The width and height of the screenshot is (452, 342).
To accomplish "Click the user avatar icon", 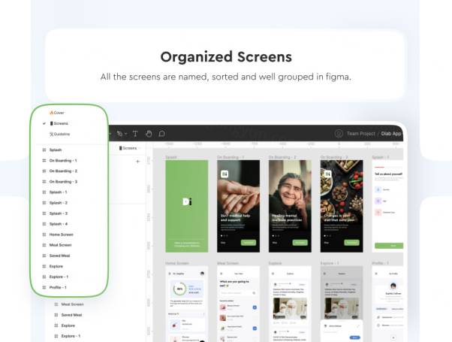I will pos(339,134).
